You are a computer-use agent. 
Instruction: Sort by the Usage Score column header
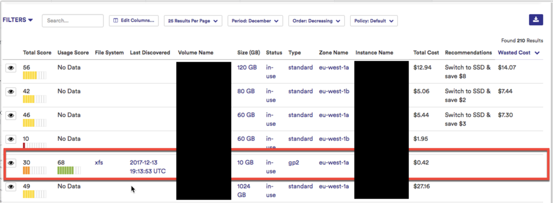pyautogui.click(x=73, y=52)
